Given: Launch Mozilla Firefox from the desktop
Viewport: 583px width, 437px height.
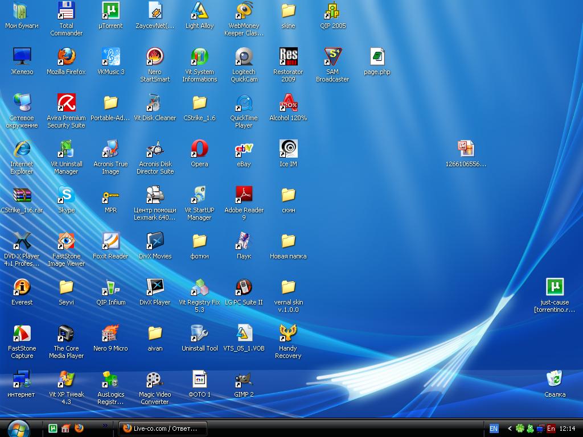Looking at the screenshot, I should click(x=67, y=57).
